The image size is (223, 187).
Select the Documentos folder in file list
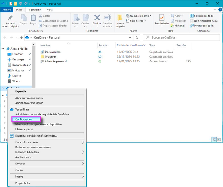click(x=52, y=52)
